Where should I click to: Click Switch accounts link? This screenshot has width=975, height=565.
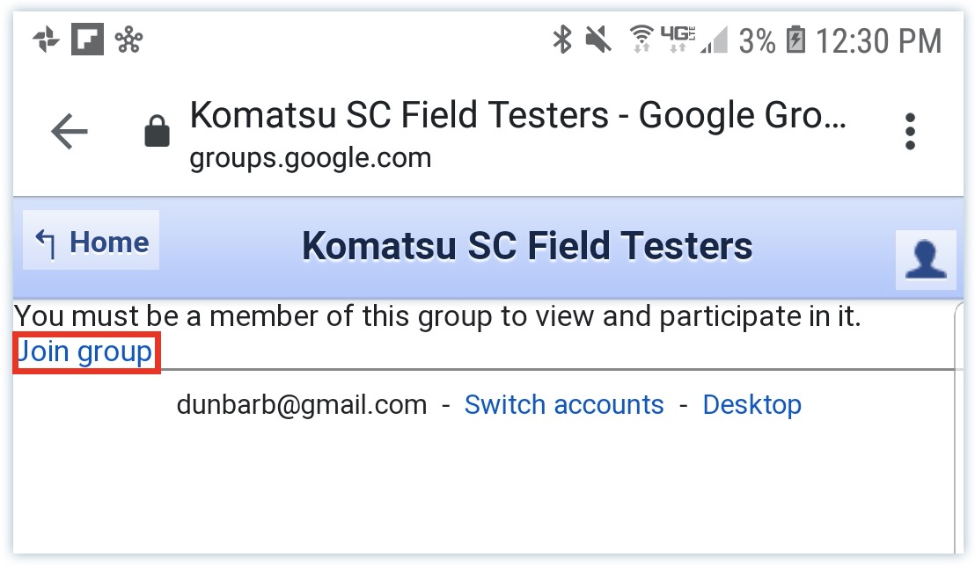[x=564, y=405]
